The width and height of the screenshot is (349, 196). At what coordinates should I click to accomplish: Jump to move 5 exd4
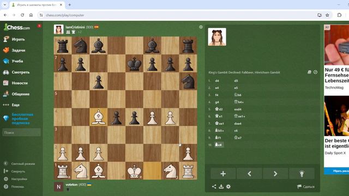(x=238, y=109)
